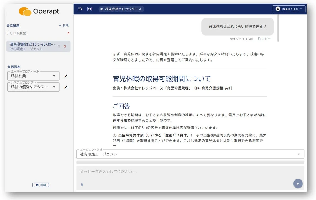Screen dimensions: 316x200
Task: Click the agent dropdown arrow
Action: click(299, 154)
